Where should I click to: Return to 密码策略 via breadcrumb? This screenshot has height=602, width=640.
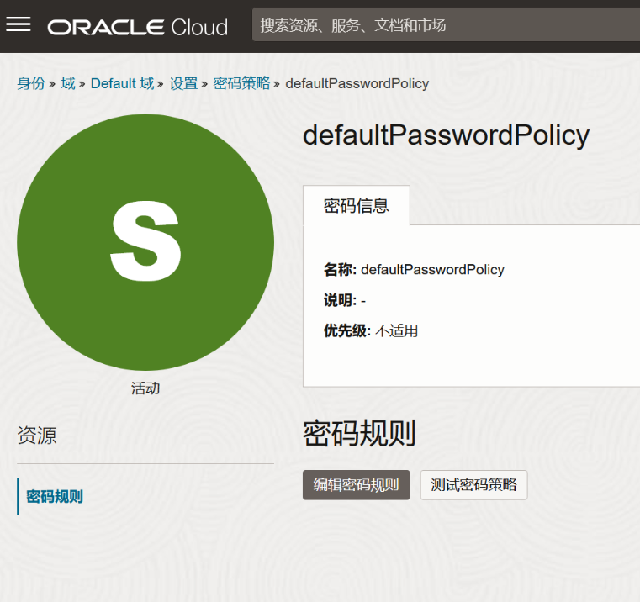(x=241, y=83)
